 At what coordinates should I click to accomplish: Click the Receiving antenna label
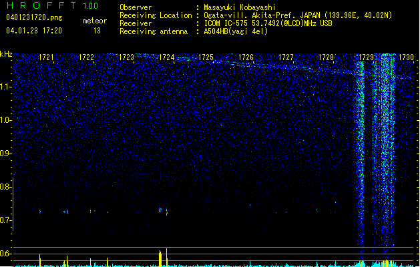[x=154, y=31]
